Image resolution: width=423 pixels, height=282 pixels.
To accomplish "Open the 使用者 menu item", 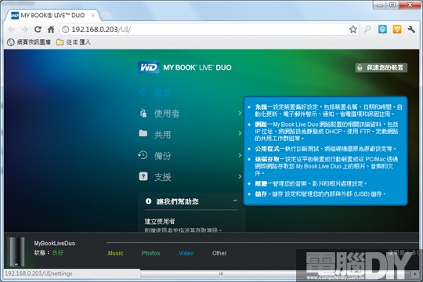I will [190, 114].
